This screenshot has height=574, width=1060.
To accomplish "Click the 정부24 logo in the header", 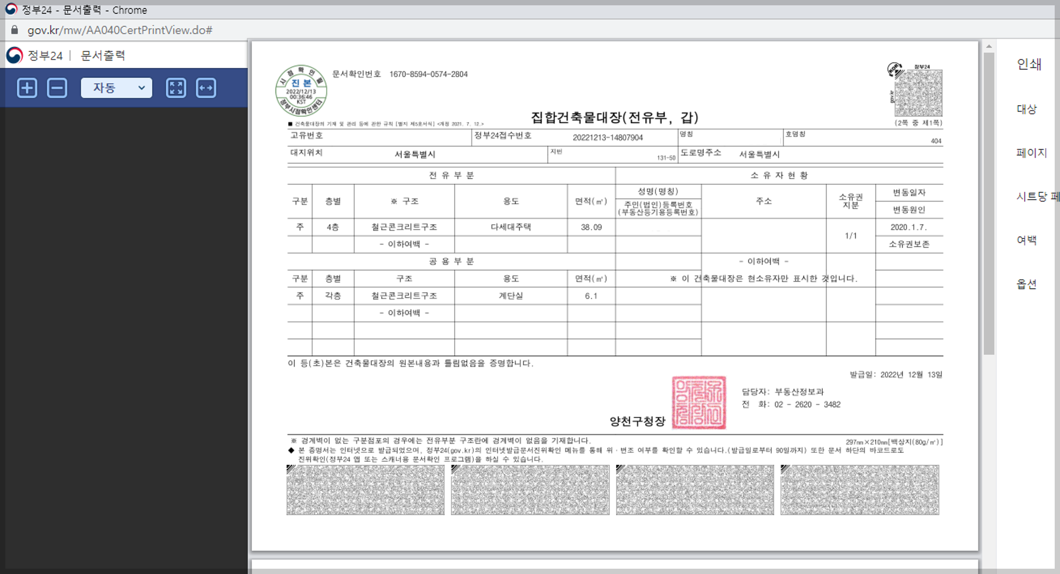I will pyautogui.click(x=35, y=55).
